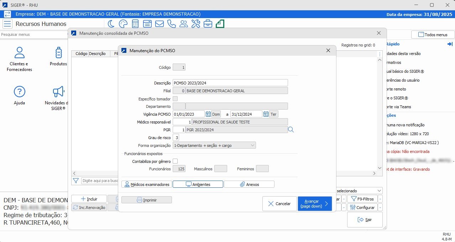Screen dimensions: 455x242
Task: Open the tools wrench icon
Action: [196, 24]
